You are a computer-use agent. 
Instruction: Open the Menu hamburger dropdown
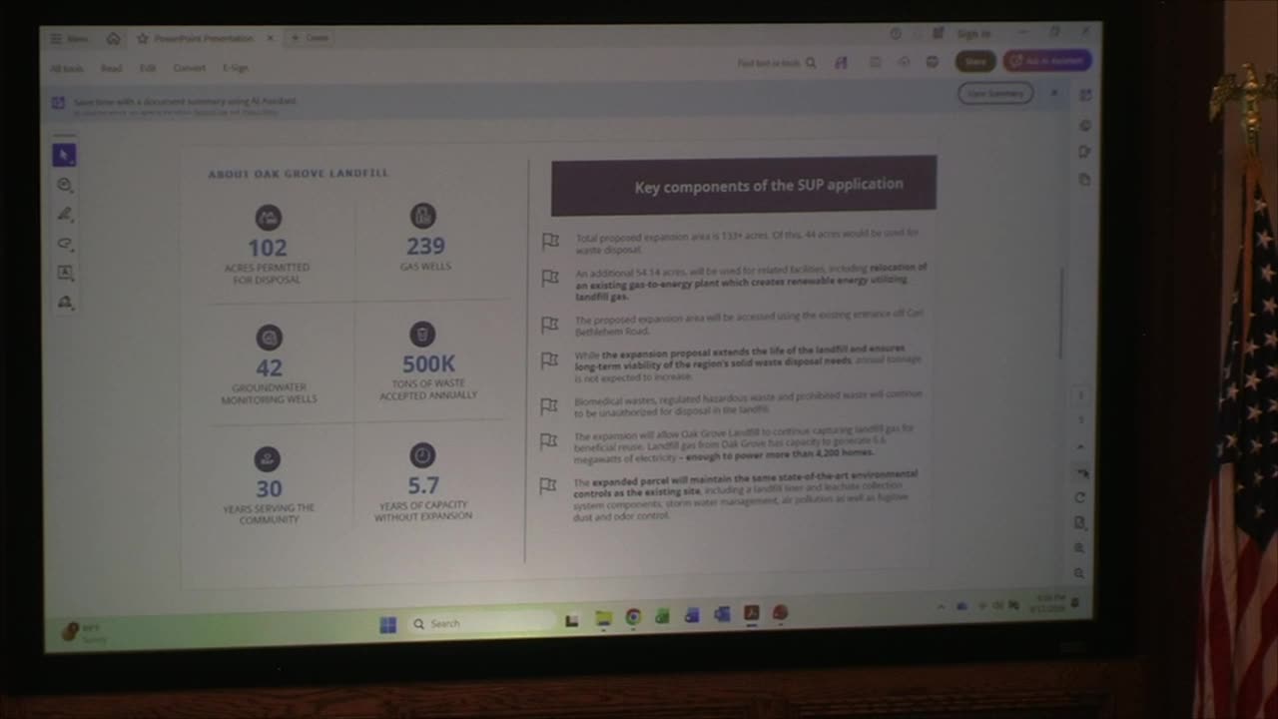69,38
